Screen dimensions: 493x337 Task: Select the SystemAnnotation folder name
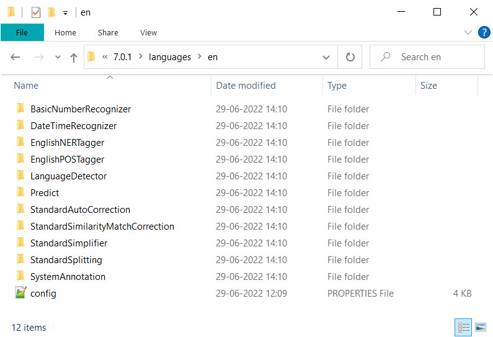coord(68,276)
